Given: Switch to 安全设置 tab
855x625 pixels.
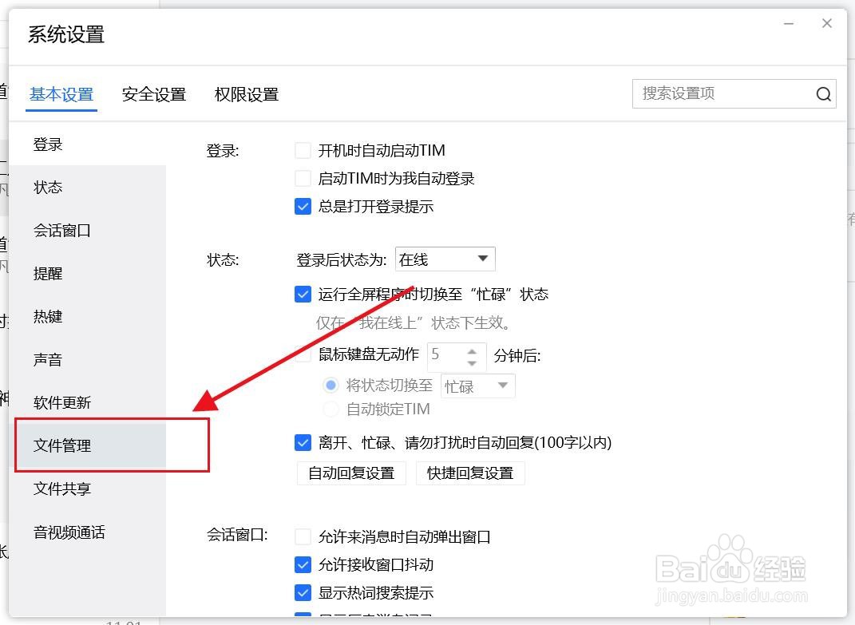Looking at the screenshot, I should pos(154,94).
